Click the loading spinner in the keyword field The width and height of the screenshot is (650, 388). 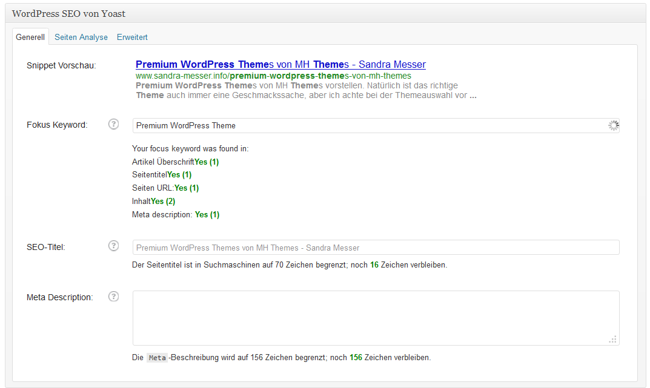point(613,125)
